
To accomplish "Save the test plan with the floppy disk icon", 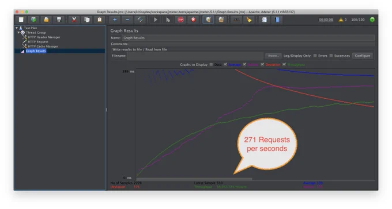I will 59,20.
